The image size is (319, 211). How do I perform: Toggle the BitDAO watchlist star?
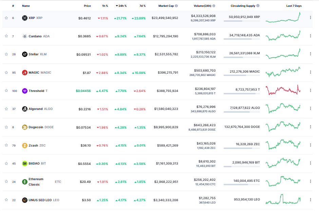6,164
